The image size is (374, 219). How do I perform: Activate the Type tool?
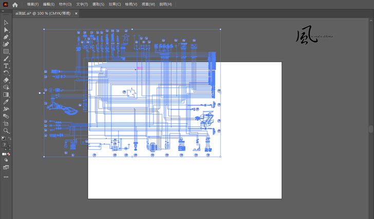point(6,66)
